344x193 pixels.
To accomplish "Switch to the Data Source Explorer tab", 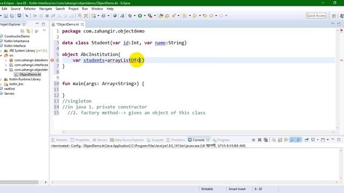I will pyautogui.click(x=127, y=140).
